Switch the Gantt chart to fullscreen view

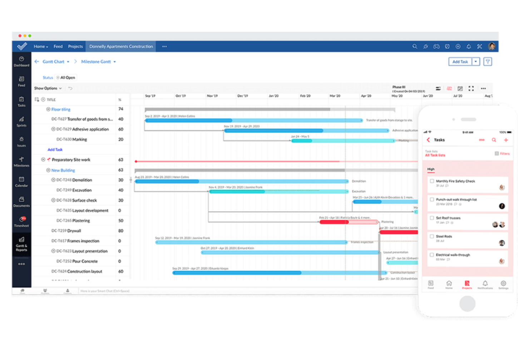pos(471,88)
